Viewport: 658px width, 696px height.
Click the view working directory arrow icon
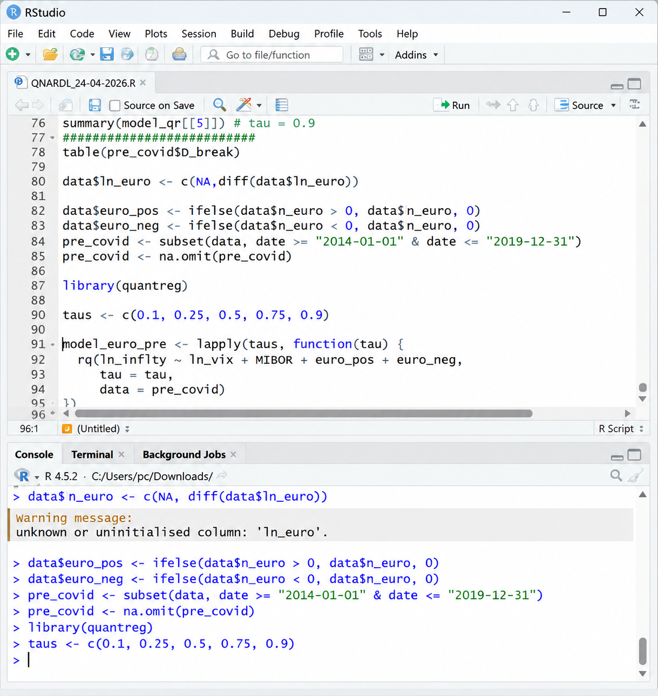coord(222,475)
